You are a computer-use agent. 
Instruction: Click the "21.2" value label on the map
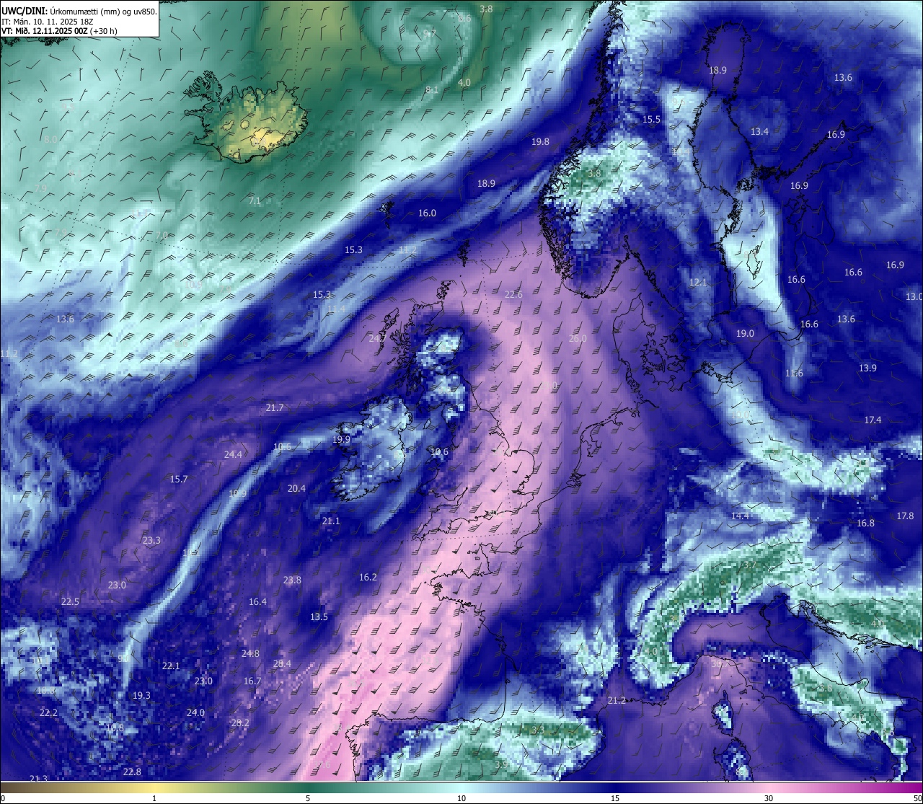617,701
